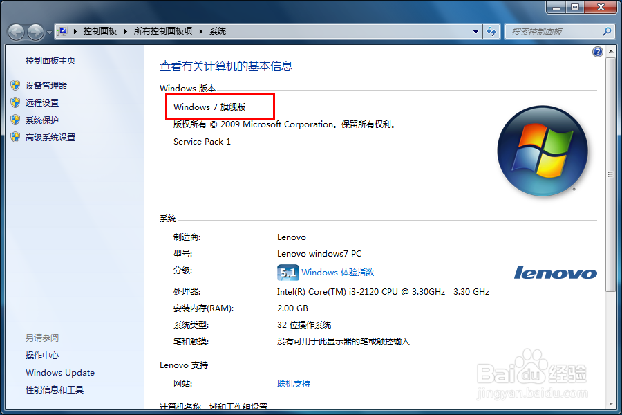Viewport: 622px width, 415px height.
Task: Expand the arrow after 所有控制面板项 breadcrumb
Action: click(x=200, y=31)
